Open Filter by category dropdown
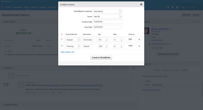 (121, 68)
